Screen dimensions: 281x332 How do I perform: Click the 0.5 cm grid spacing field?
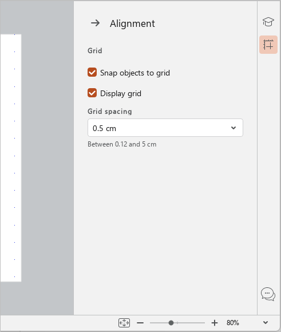point(165,128)
